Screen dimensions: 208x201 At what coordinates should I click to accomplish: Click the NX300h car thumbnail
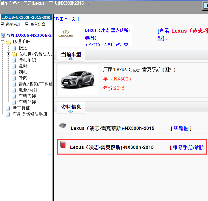click(78, 80)
